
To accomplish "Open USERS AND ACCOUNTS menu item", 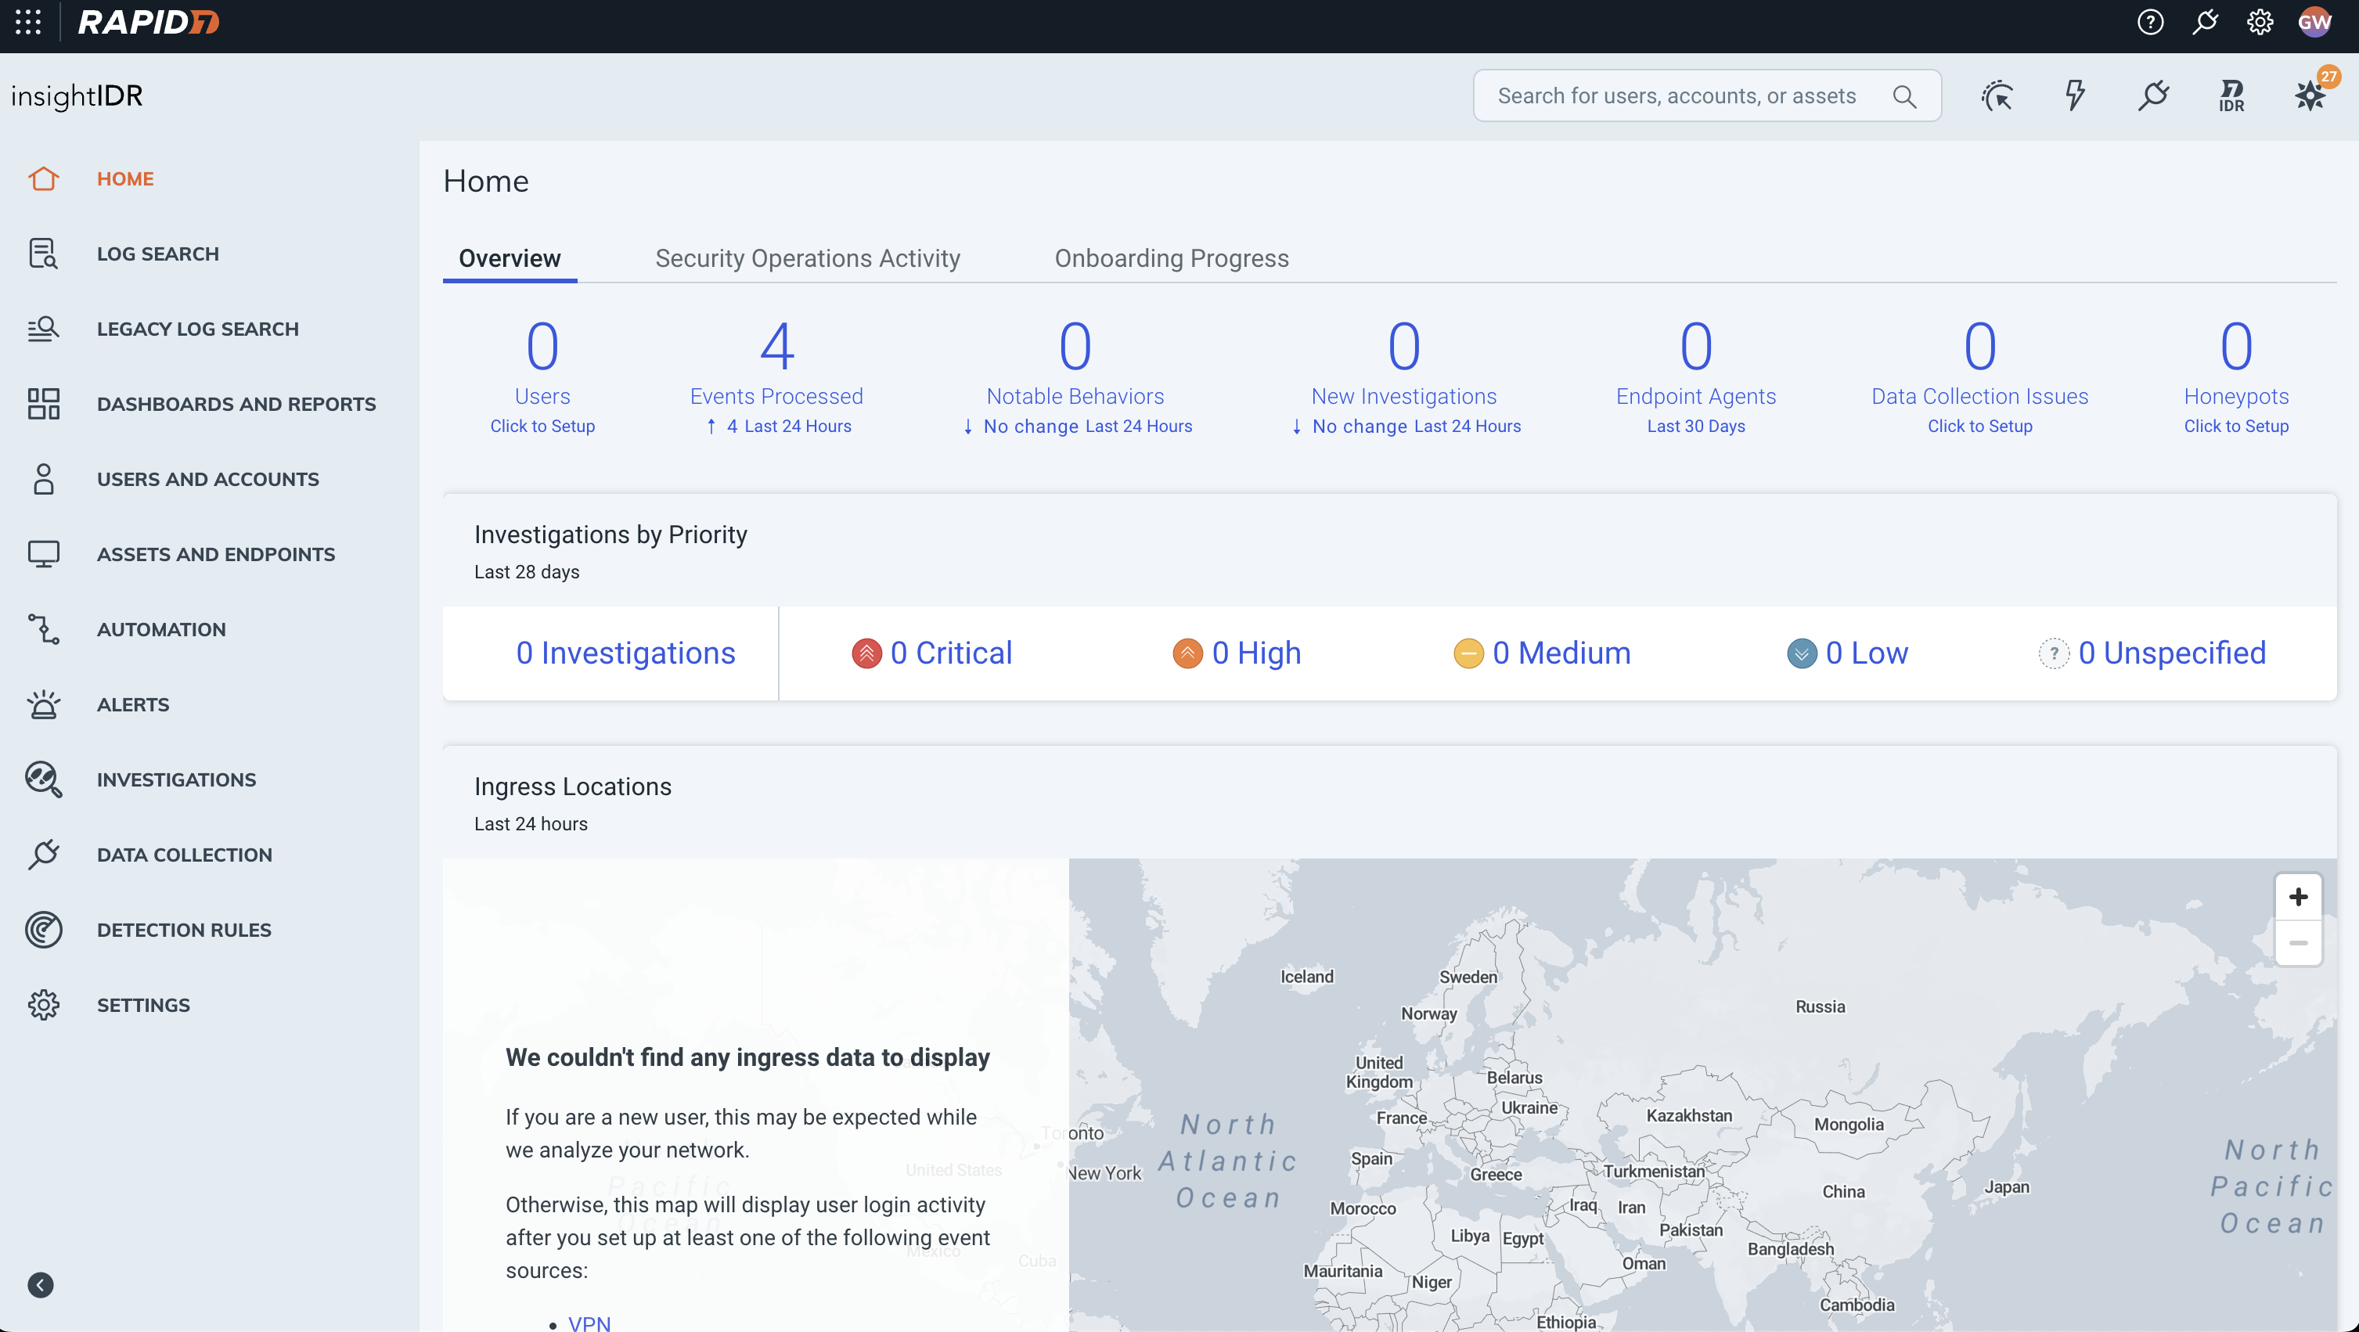I will coord(208,479).
